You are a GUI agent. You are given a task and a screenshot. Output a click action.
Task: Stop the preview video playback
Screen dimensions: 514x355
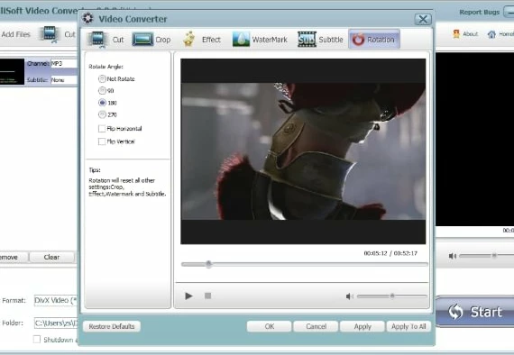(207, 296)
